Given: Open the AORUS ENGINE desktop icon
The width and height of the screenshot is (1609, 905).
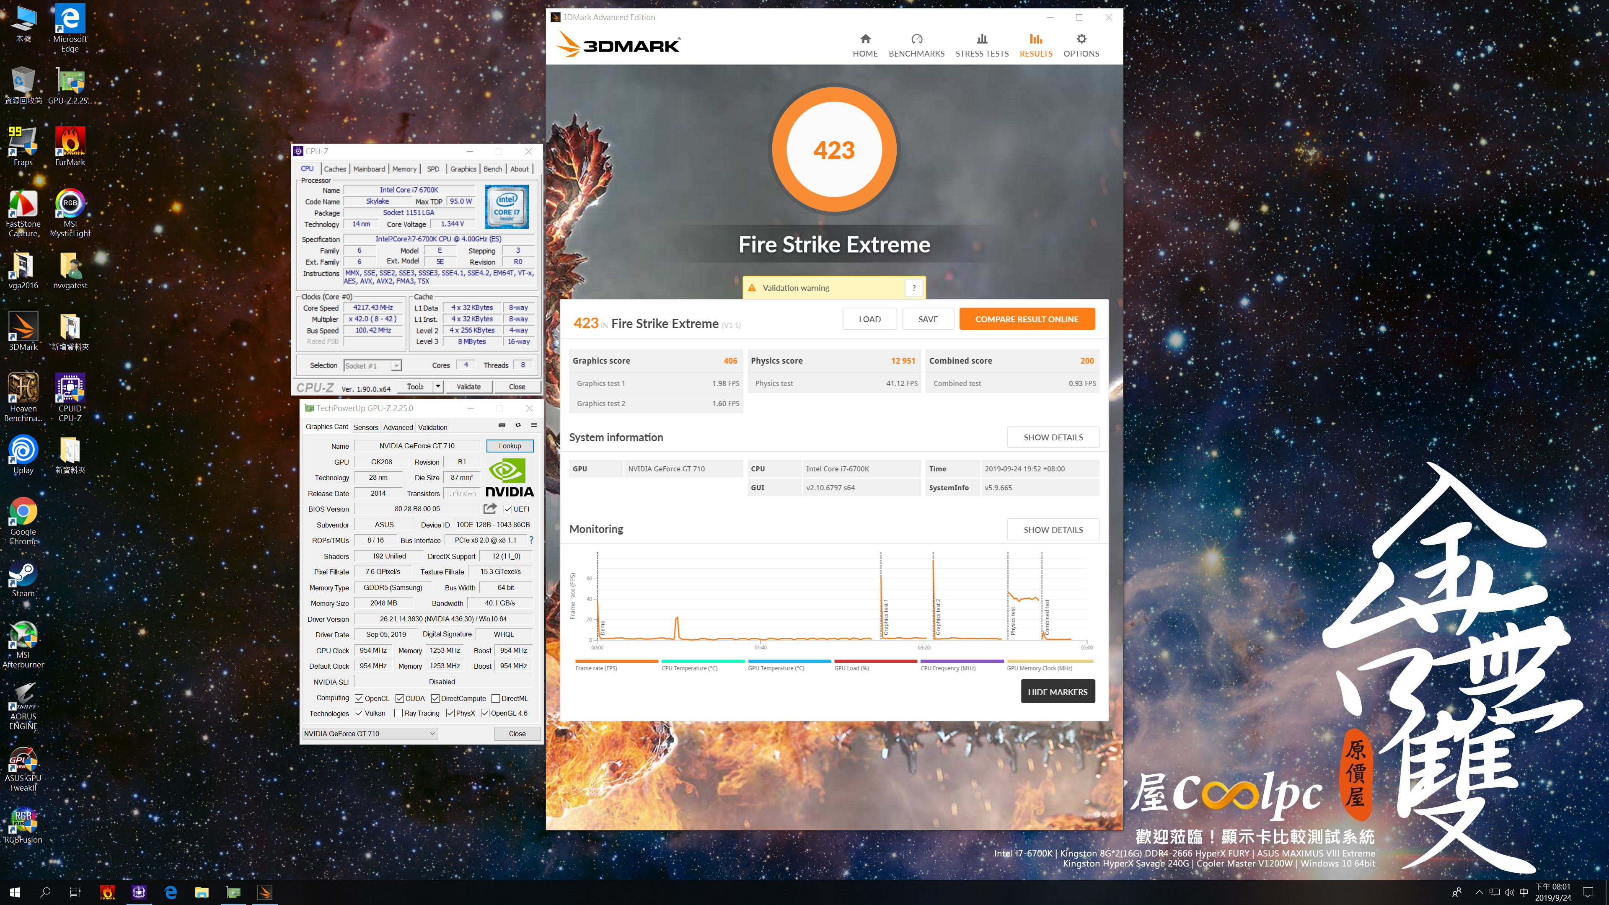Looking at the screenshot, I should click(23, 706).
